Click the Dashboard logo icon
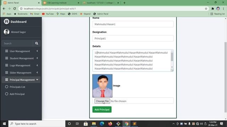This screenshot has width=227, height=127. click(x=6, y=22)
